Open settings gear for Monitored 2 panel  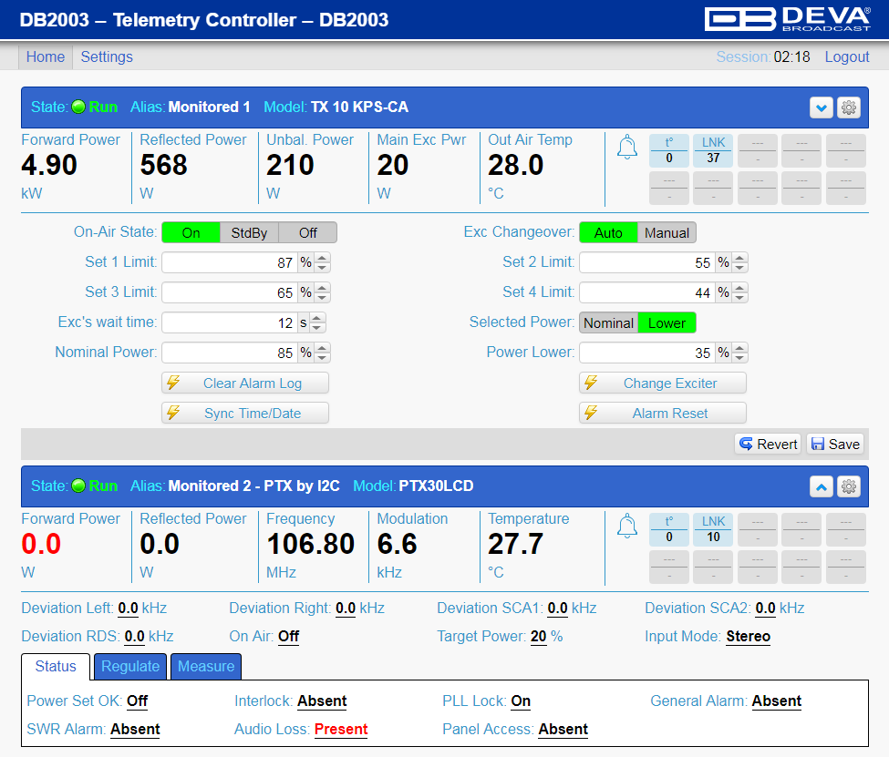848,486
